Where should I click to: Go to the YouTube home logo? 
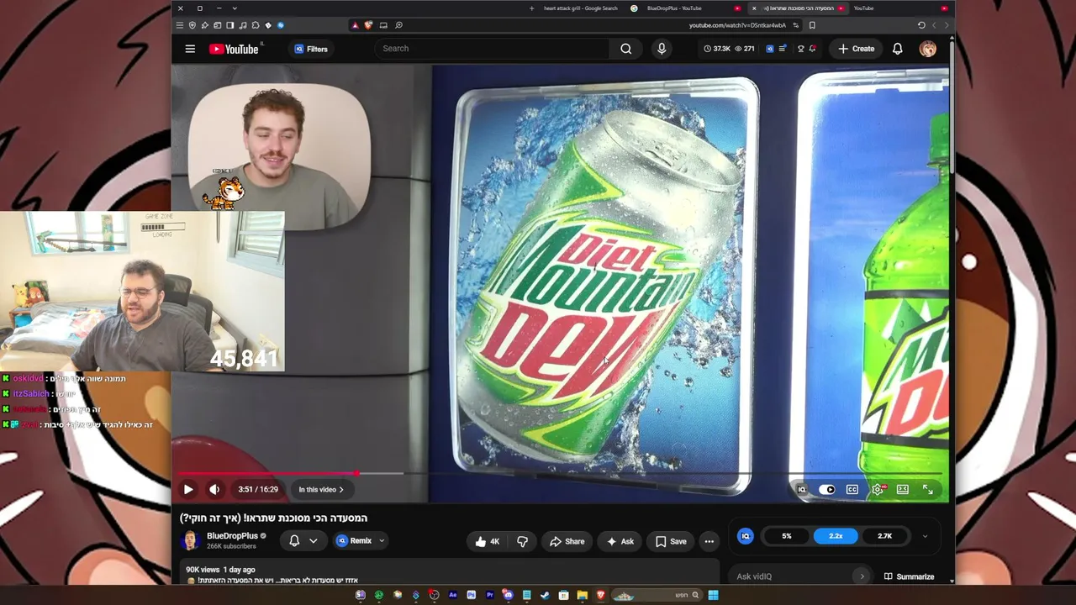pyautogui.click(x=234, y=49)
